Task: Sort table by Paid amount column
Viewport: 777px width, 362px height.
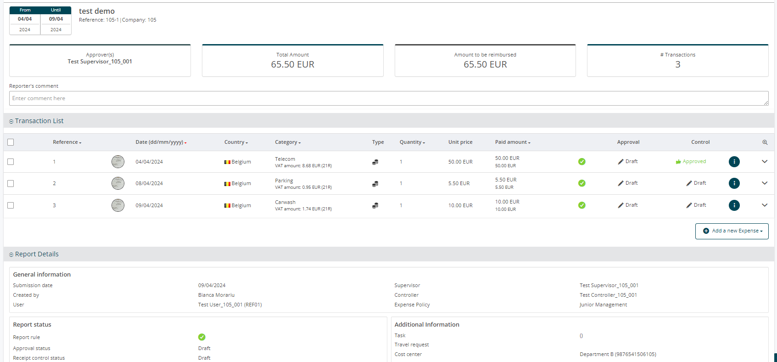Action: [x=512, y=142]
